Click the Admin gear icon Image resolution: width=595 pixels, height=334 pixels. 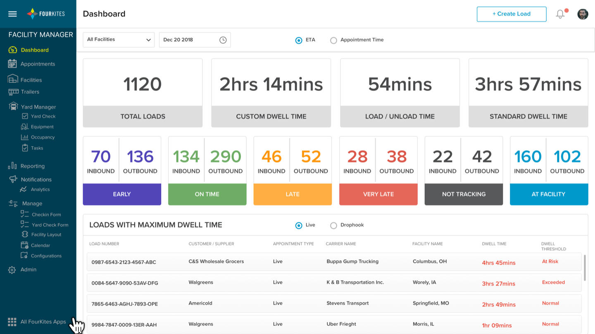coord(12,270)
